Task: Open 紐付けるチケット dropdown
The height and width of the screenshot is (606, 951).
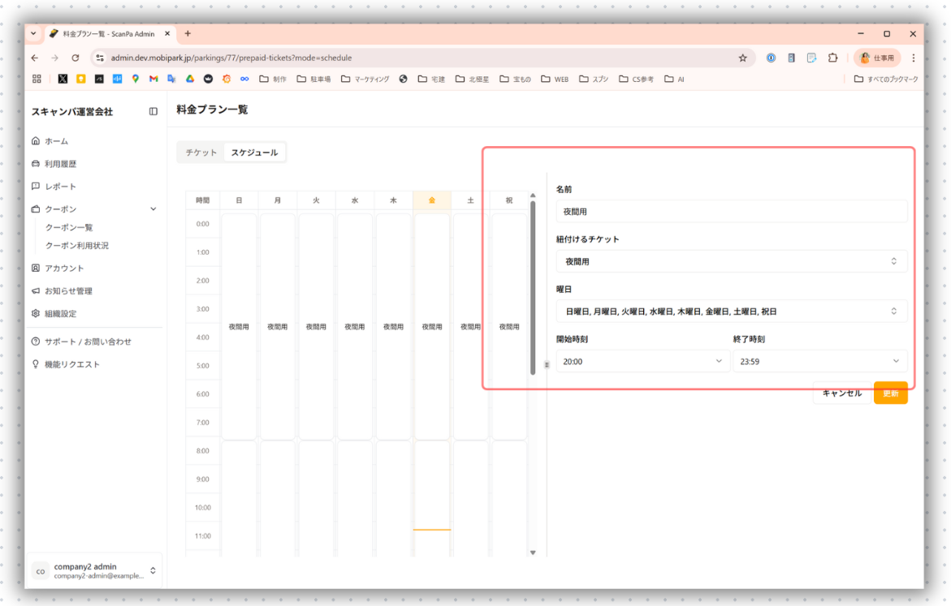Action: pos(731,261)
